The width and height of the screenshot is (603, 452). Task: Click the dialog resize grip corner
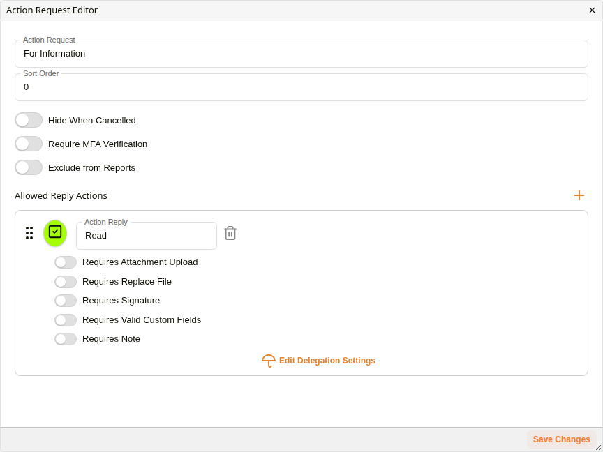[x=598, y=448]
